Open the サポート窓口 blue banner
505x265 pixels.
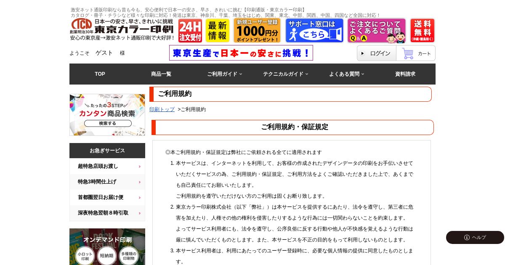pos(314,30)
